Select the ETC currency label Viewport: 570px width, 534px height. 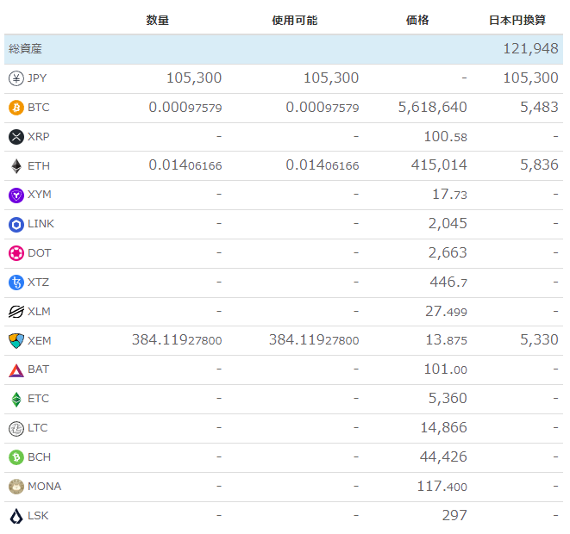click(x=38, y=399)
